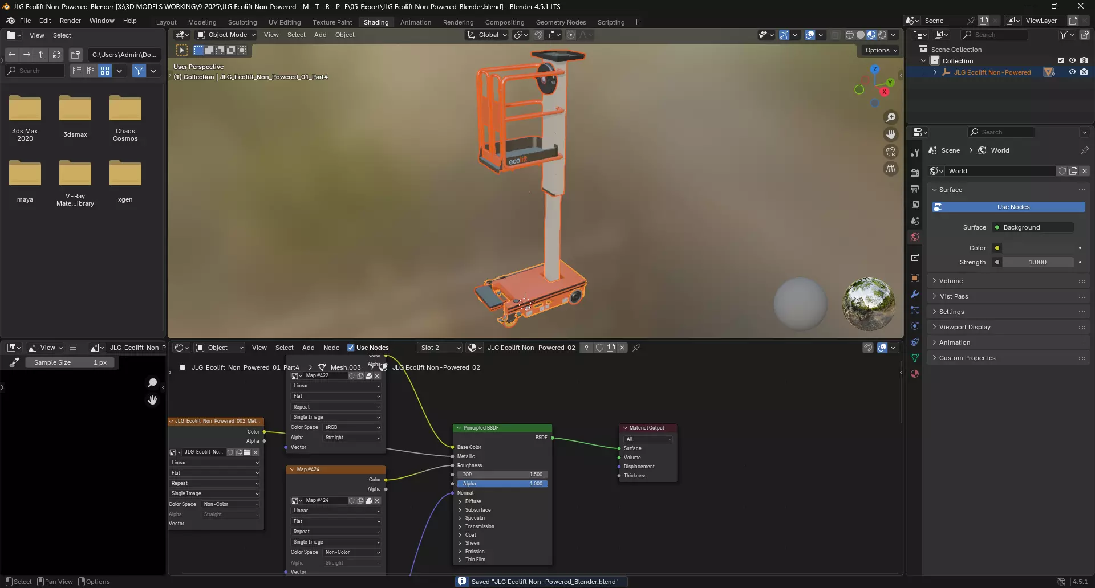
Task: Go to parent directory in file browser
Action: pos(42,55)
